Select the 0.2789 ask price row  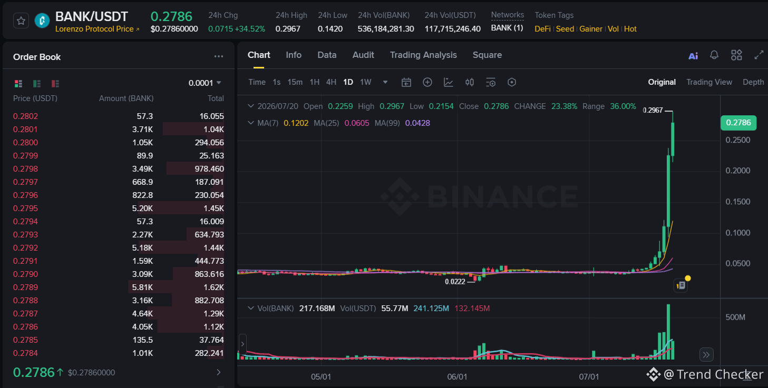[x=119, y=287]
